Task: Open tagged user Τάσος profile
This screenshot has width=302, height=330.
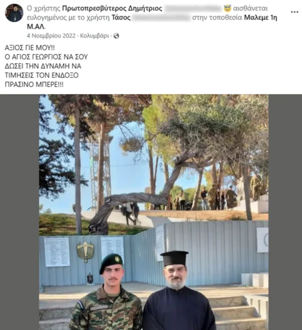Action: point(121,18)
